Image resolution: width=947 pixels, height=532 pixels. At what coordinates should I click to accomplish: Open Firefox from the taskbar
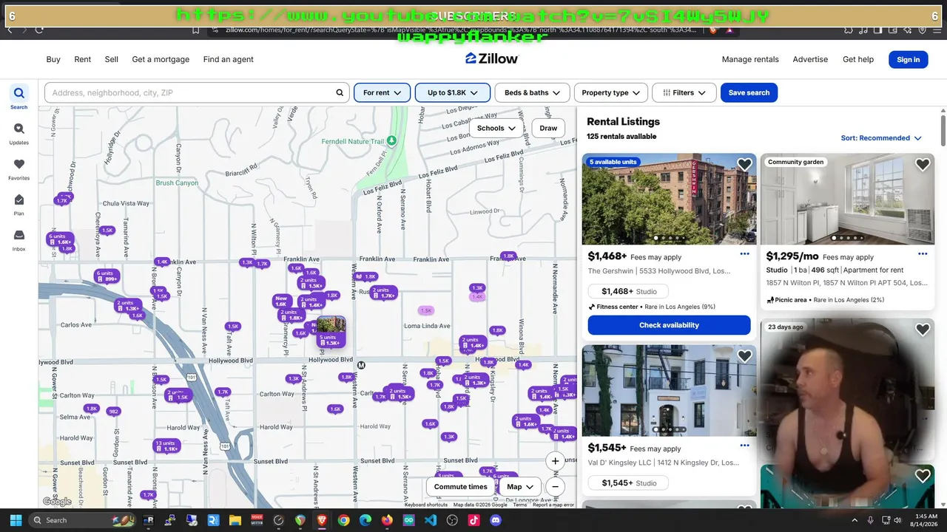[387, 520]
